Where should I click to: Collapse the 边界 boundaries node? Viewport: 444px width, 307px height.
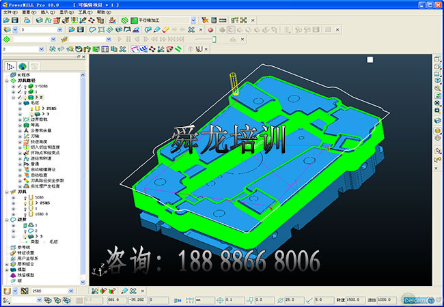tap(7, 220)
